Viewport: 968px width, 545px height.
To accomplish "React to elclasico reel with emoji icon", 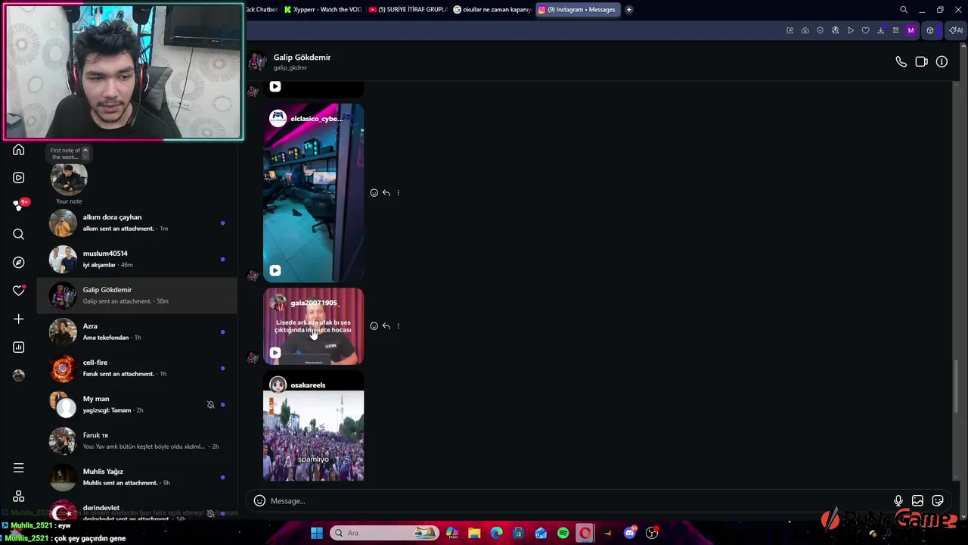I will 374,193.
